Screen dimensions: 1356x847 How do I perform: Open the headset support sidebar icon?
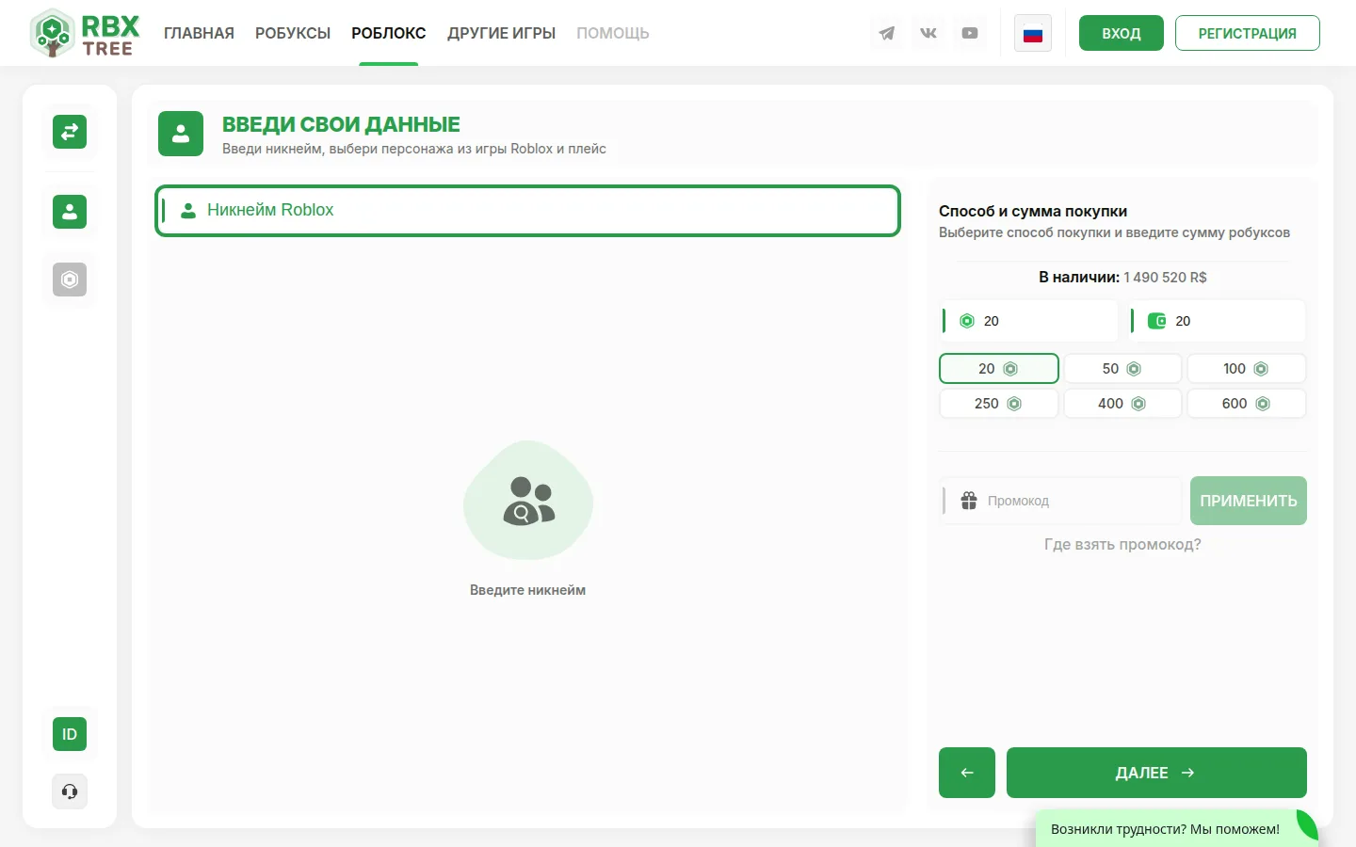pos(70,791)
